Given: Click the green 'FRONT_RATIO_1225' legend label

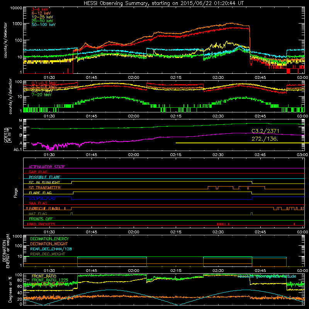Looking at the screenshot, I should (50, 280).
